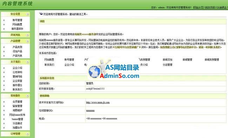228x138 pixels.
Task: Click the 资讯列表 section header title
Action: click(15, 35)
